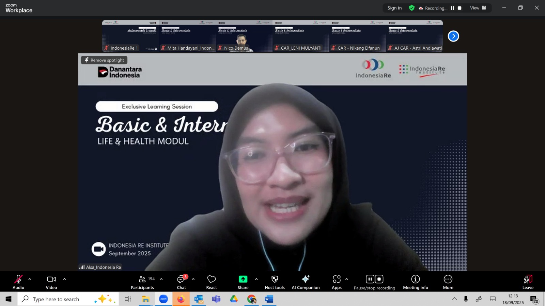
Task: Open the View layout menu
Action: coord(478,8)
